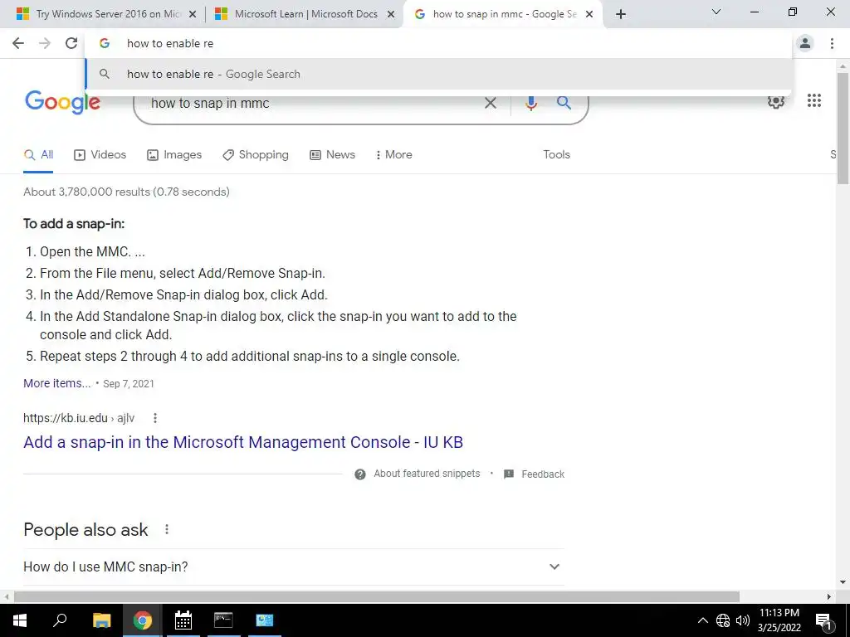The width and height of the screenshot is (850, 637).
Task: Click the scroll right arrow
Action: 829,597
